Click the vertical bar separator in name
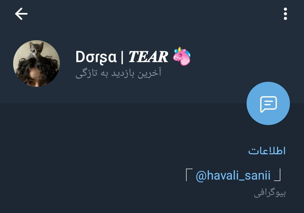This screenshot has width=304, height=213. click(x=122, y=57)
